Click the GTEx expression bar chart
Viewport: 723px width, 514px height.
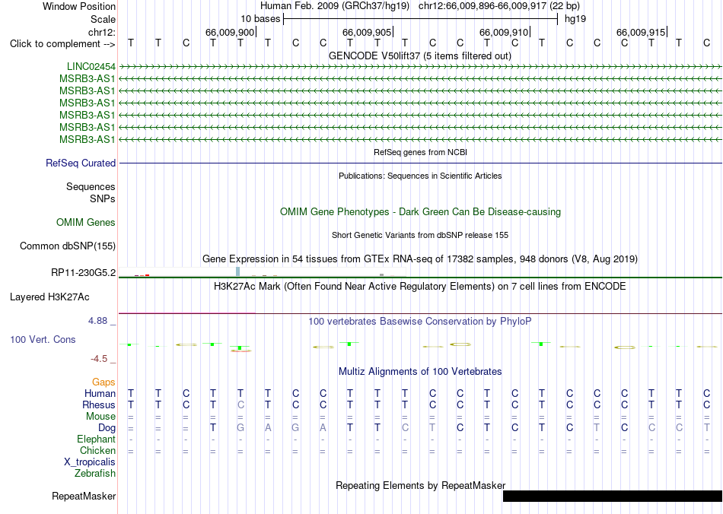[263, 271]
